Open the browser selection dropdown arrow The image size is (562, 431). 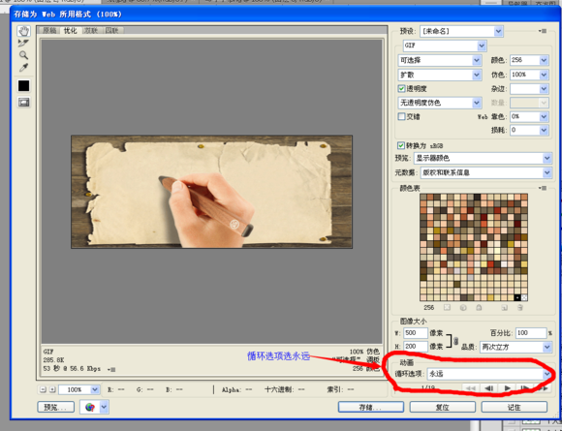(104, 407)
